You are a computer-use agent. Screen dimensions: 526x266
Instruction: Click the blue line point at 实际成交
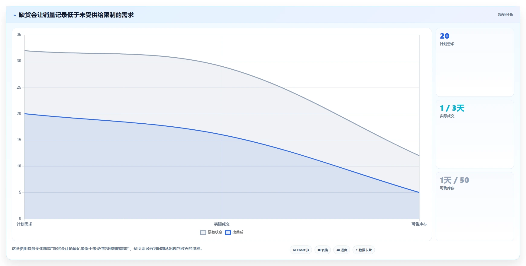pos(222,135)
